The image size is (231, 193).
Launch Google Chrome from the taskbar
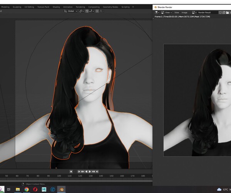point(27,189)
